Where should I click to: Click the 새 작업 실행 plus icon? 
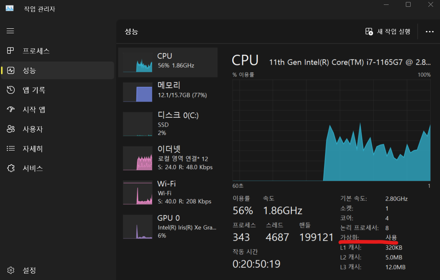click(369, 31)
